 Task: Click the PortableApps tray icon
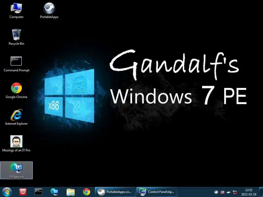coord(216,192)
